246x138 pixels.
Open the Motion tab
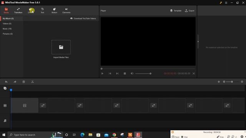point(54,10)
